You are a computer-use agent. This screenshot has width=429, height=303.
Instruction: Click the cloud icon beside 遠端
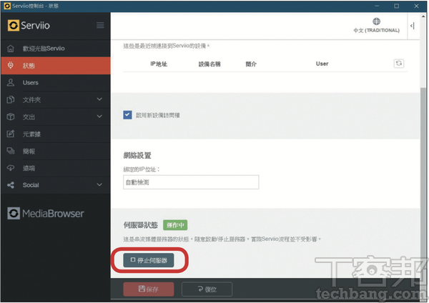11,168
